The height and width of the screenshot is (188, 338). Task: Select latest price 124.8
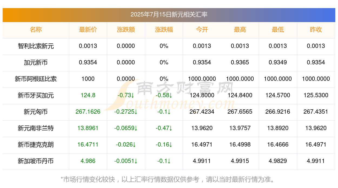pos(88,95)
